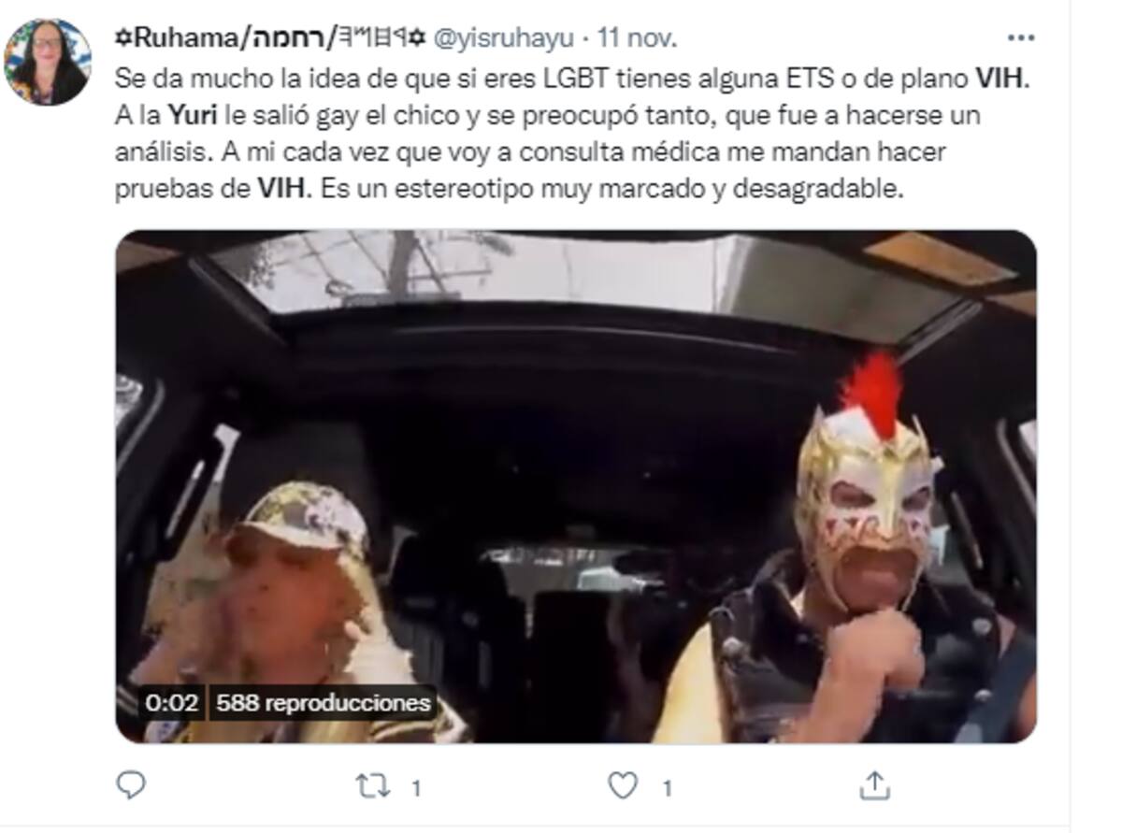The height and width of the screenshot is (833, 1122).
Task: Click the bold VIH keyword on first line
Action: coord(1001,78)
